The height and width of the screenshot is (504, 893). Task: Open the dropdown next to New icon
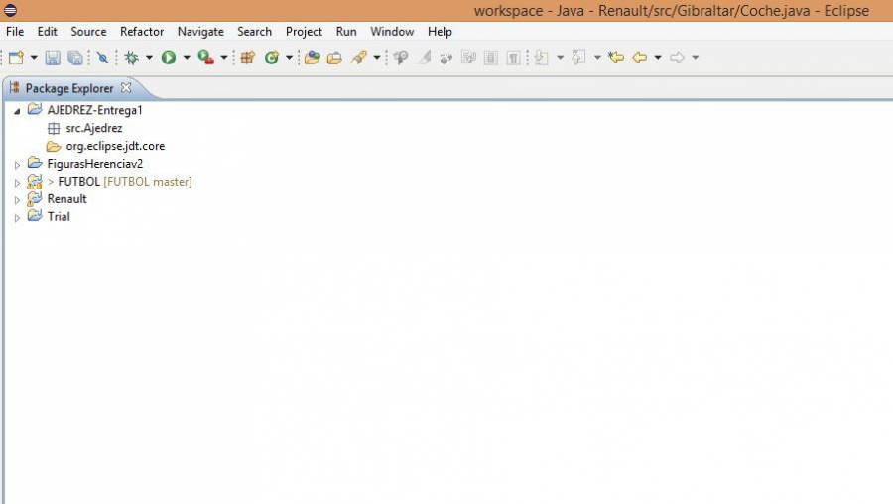(x=34, y=58)
